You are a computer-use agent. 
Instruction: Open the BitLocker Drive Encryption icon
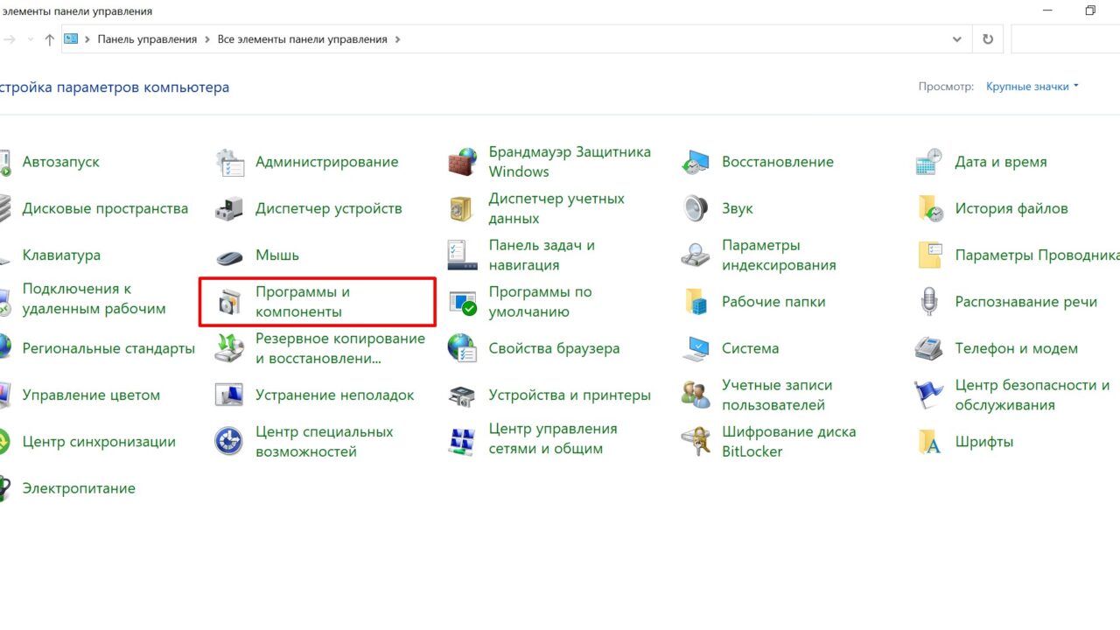click(696, 442)
